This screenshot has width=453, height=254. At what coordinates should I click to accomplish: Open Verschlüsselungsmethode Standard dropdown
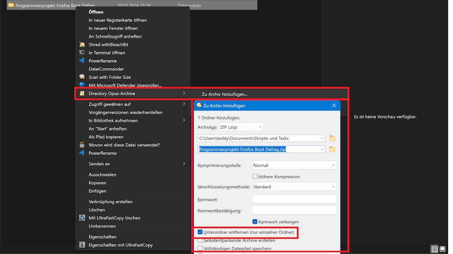pyautogui.click(x=294, y=186)
